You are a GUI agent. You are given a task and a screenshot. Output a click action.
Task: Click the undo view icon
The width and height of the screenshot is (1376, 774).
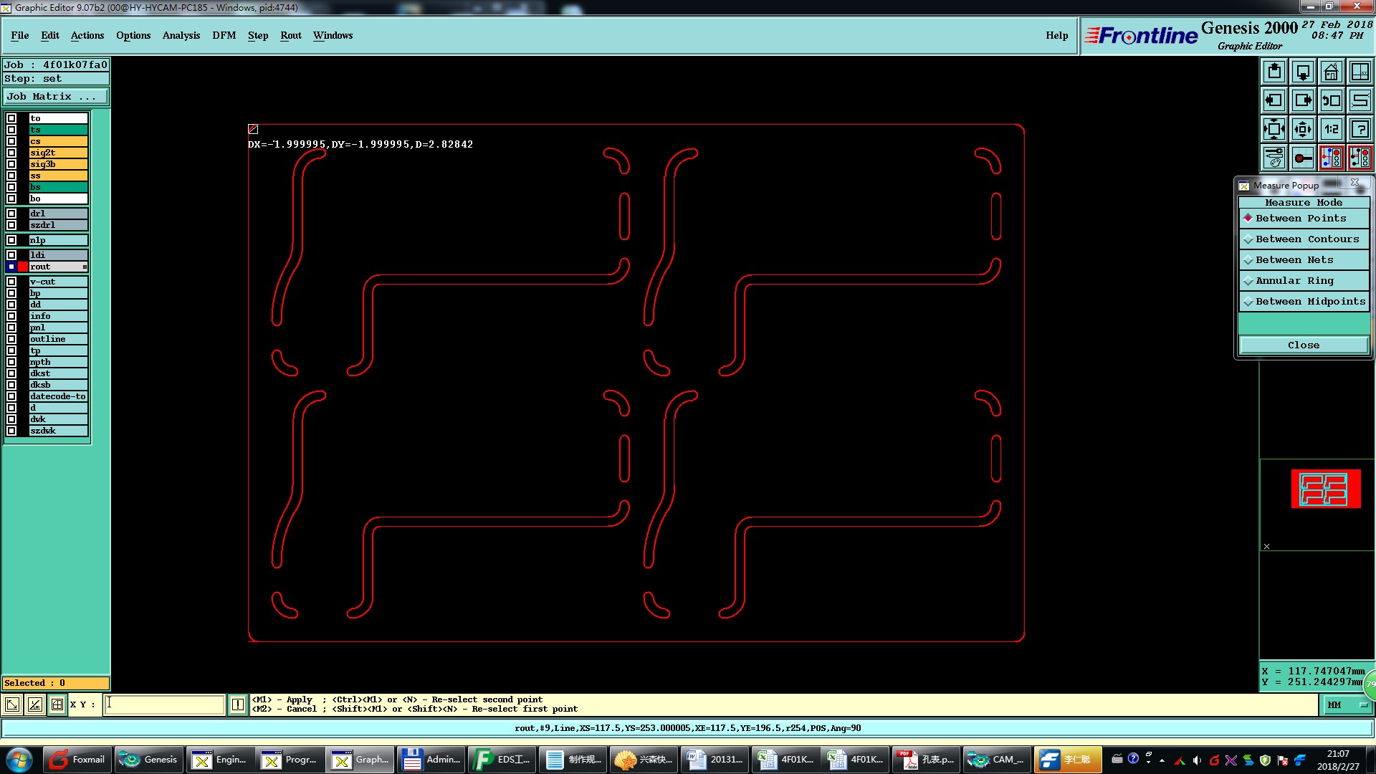pos(1331,100)
